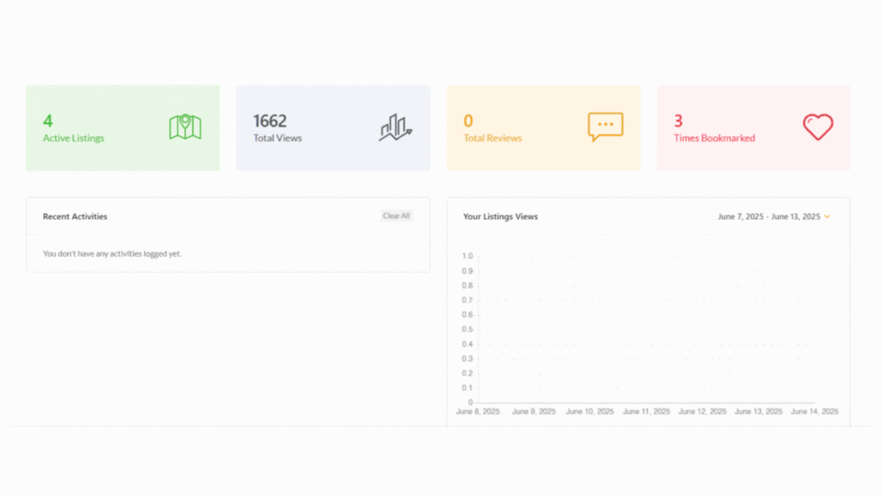
Task: Click the green map pin icon
Action: point(184,127)
